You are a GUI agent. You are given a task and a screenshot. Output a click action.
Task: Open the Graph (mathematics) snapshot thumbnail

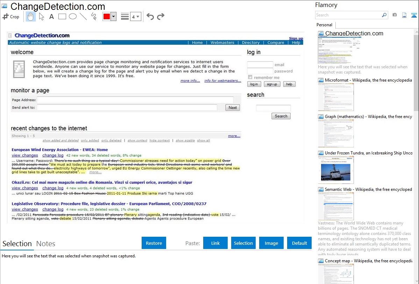coord(336,133)
